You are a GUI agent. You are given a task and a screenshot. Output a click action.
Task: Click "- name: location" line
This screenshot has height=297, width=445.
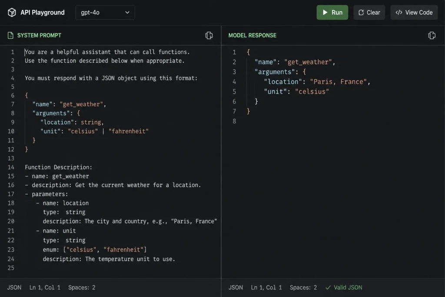(63, 204)
